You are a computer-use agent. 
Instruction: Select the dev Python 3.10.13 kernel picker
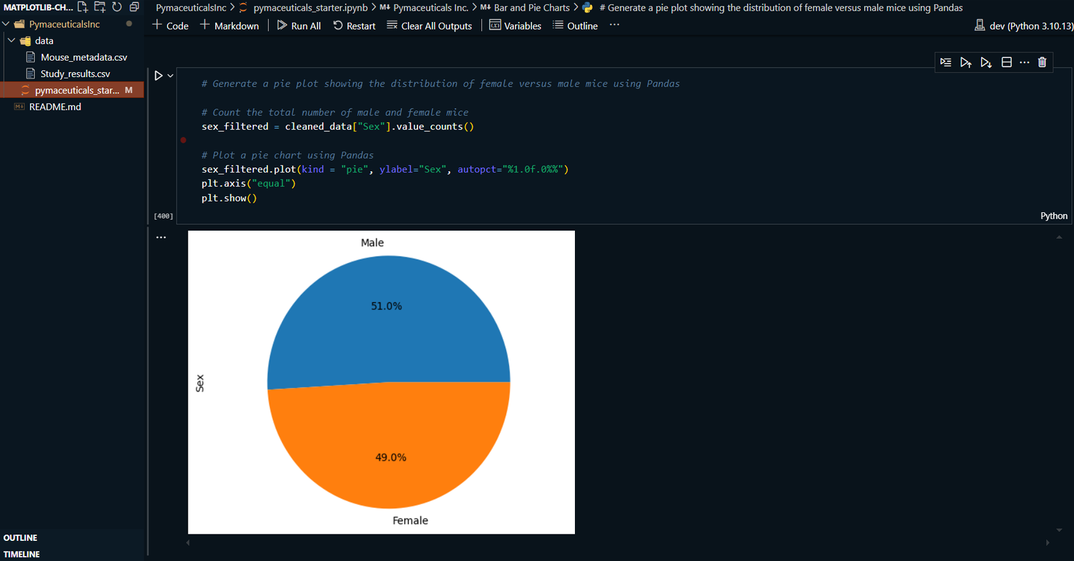(x=1023, y=26)
